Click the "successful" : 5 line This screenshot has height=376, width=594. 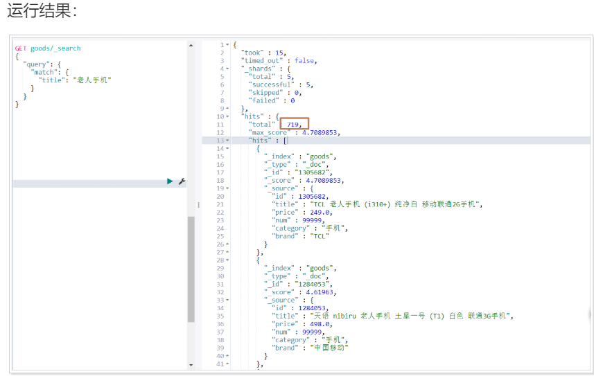click(x=281, y=84)
